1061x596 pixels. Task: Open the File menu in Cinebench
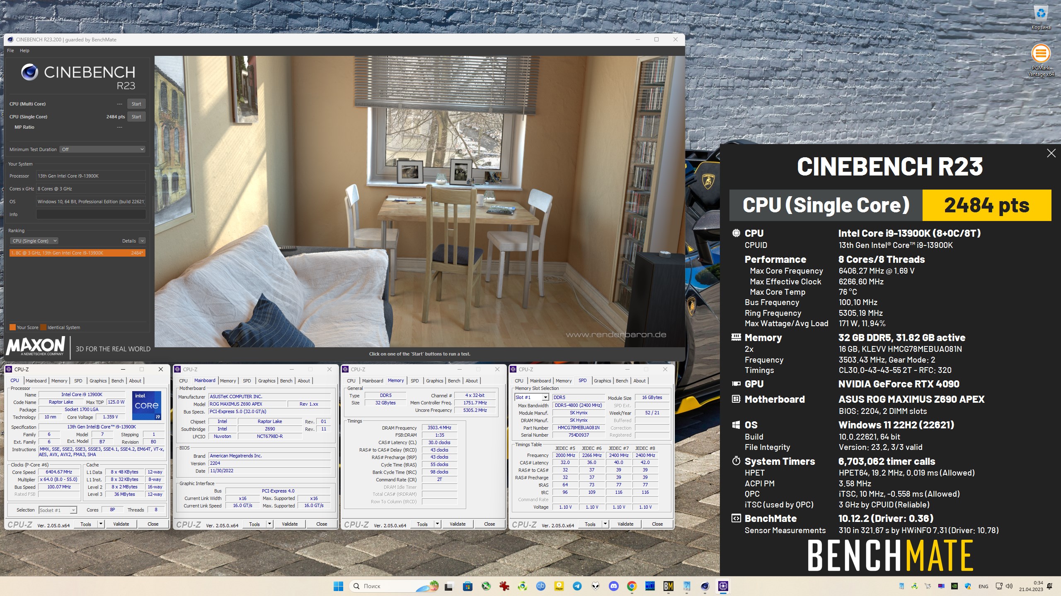tap(10, 50)
